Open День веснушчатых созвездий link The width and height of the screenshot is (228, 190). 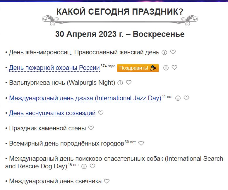coord(52,113)
